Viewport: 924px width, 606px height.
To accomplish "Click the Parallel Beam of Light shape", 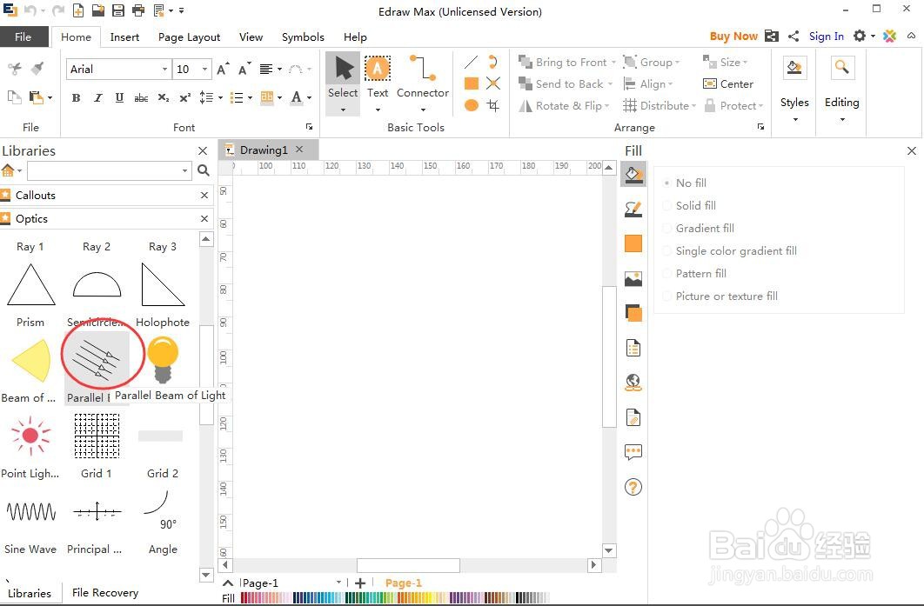I will [x=97, y=361].
